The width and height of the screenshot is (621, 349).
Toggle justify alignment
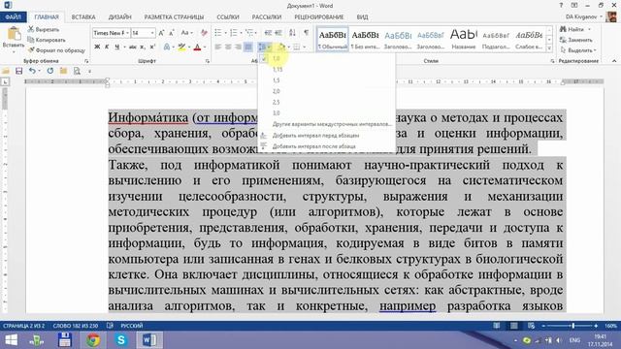[x=248, y=47]
